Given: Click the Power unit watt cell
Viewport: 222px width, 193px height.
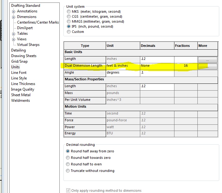Looking at the screenshot, I should point(123,128).
